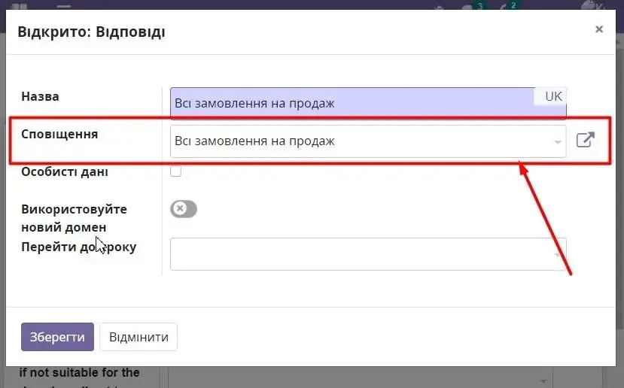The width and height of the screenshot is (624, 388).
Task: Expand the Сповіщення dropdown
Action: (557, 141)
